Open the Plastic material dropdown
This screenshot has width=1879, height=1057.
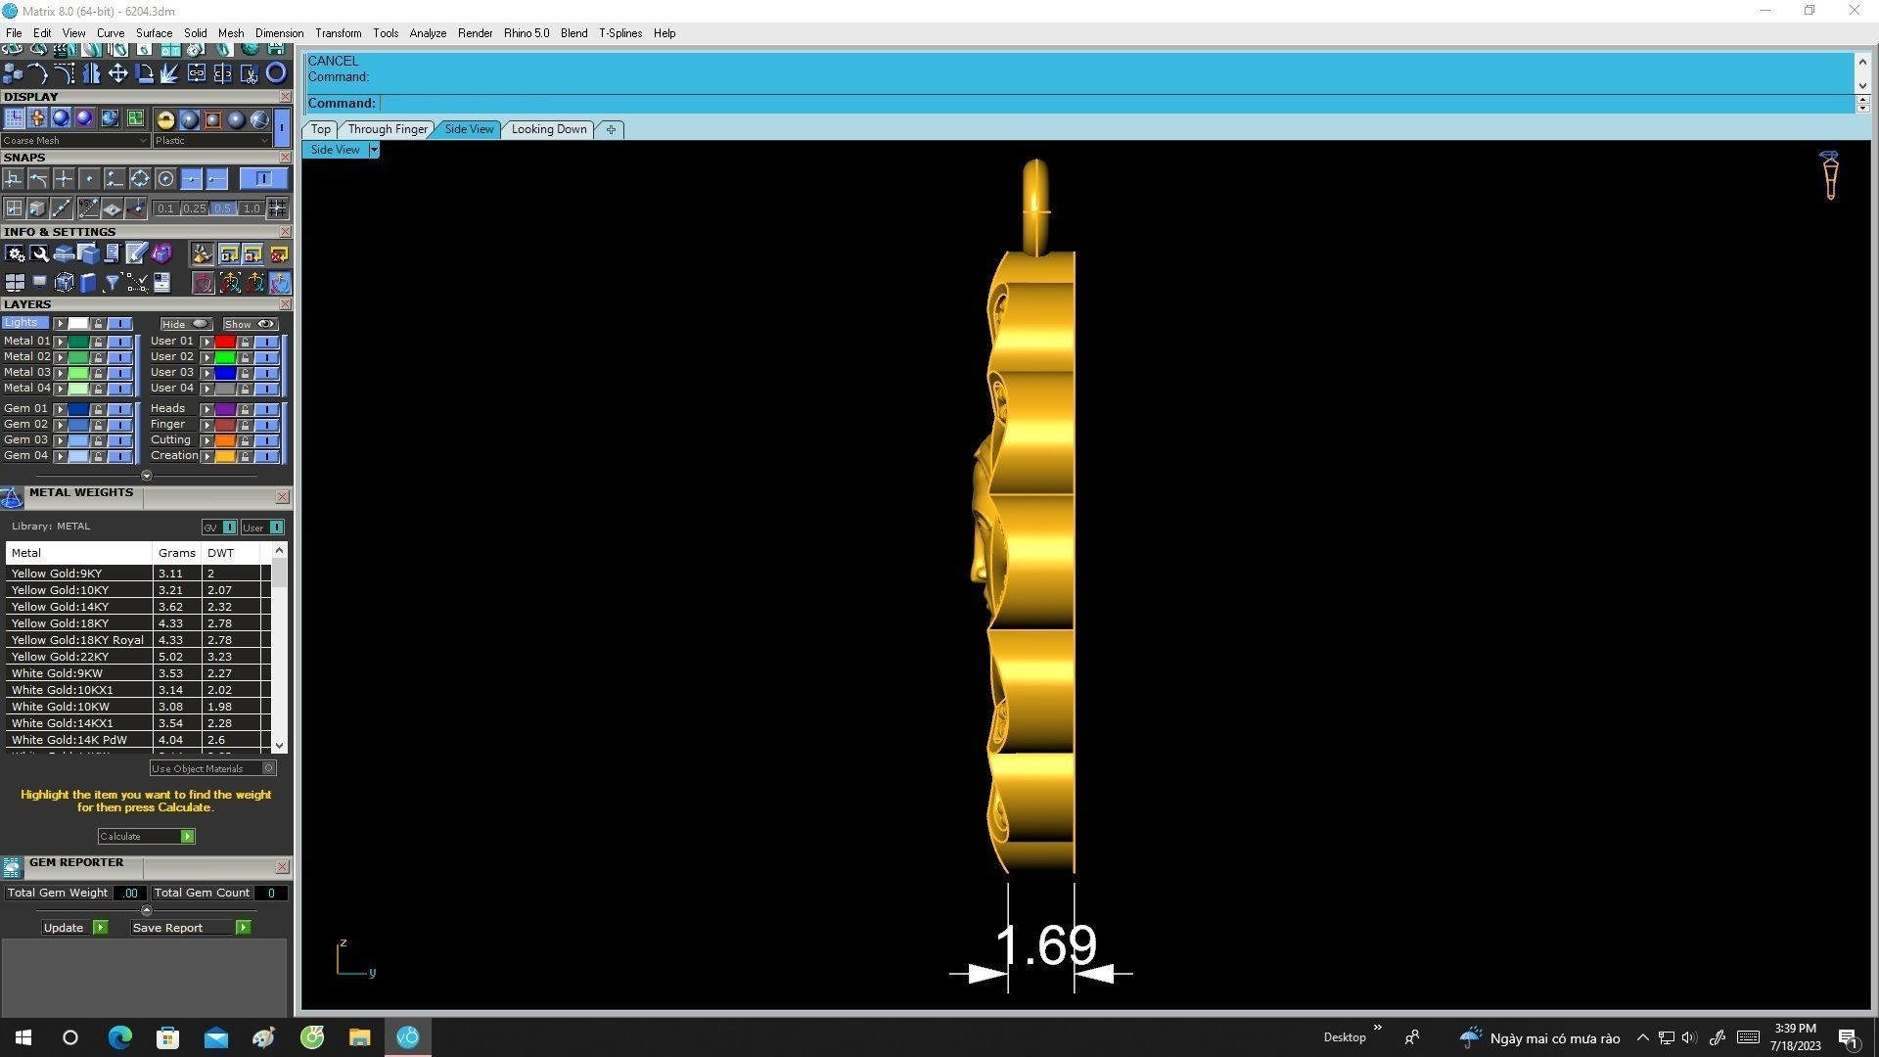click(211, 141)
